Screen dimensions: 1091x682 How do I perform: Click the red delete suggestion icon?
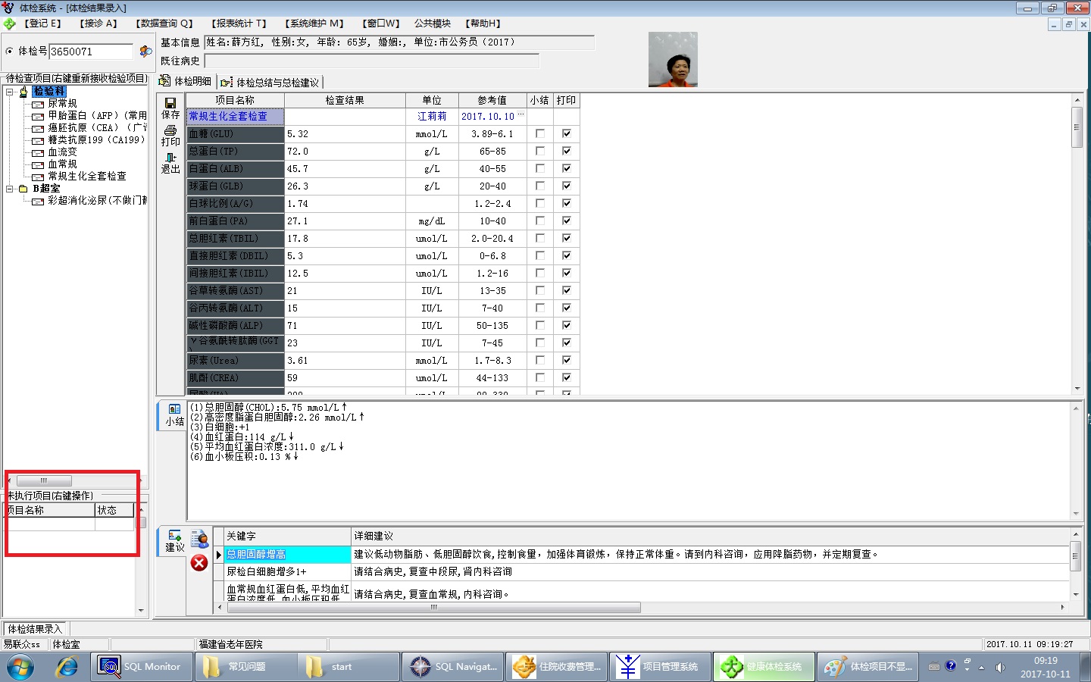(x=199, y=563)
